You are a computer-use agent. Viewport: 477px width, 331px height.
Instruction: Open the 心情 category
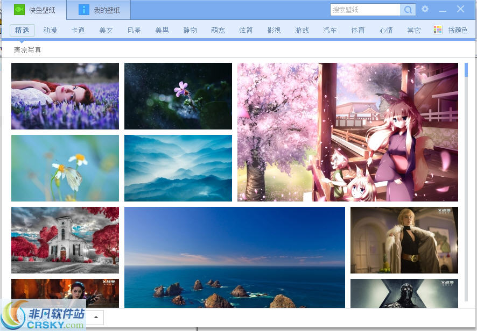[x=386, y=30]
